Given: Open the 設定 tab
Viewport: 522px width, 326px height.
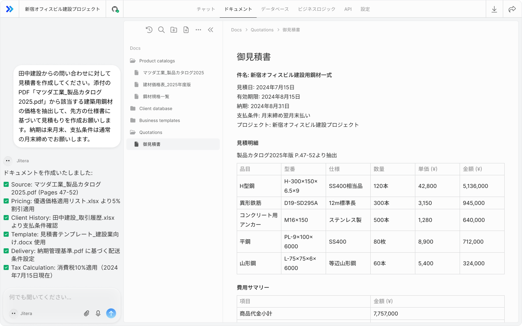Looking at the screenshot, I should click(365, 9).
